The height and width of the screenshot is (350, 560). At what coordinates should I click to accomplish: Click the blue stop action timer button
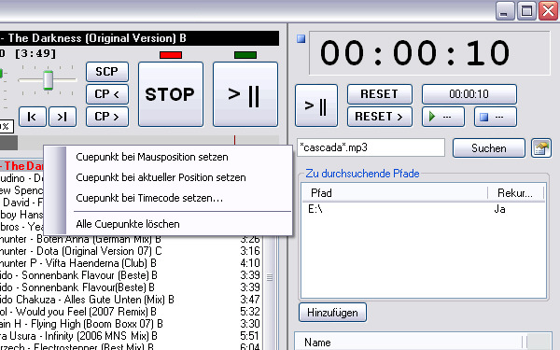496,117
